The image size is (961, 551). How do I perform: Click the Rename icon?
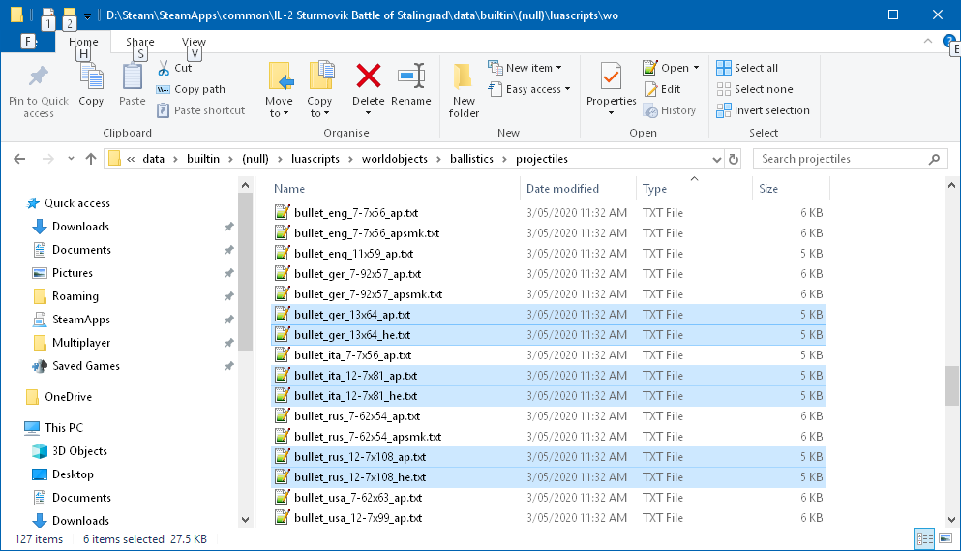(411, 77)
